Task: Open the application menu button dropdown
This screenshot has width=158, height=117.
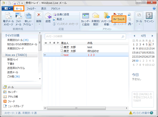Action: pyautogui.click(x=7, y=9)
